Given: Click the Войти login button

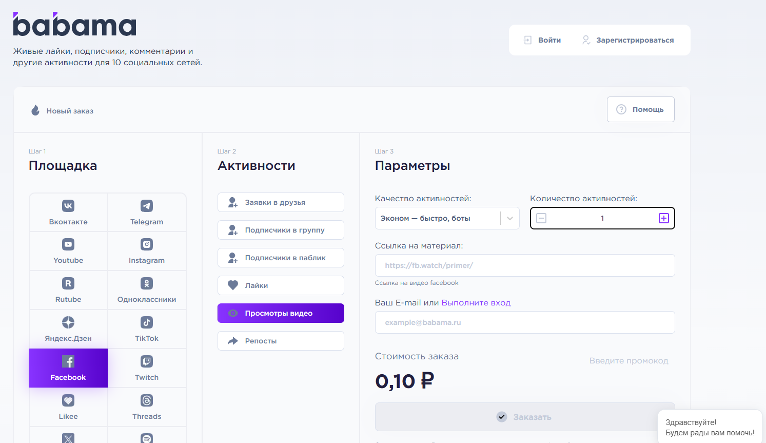Looking at the screenshot, I should click(x=542, y=40).
